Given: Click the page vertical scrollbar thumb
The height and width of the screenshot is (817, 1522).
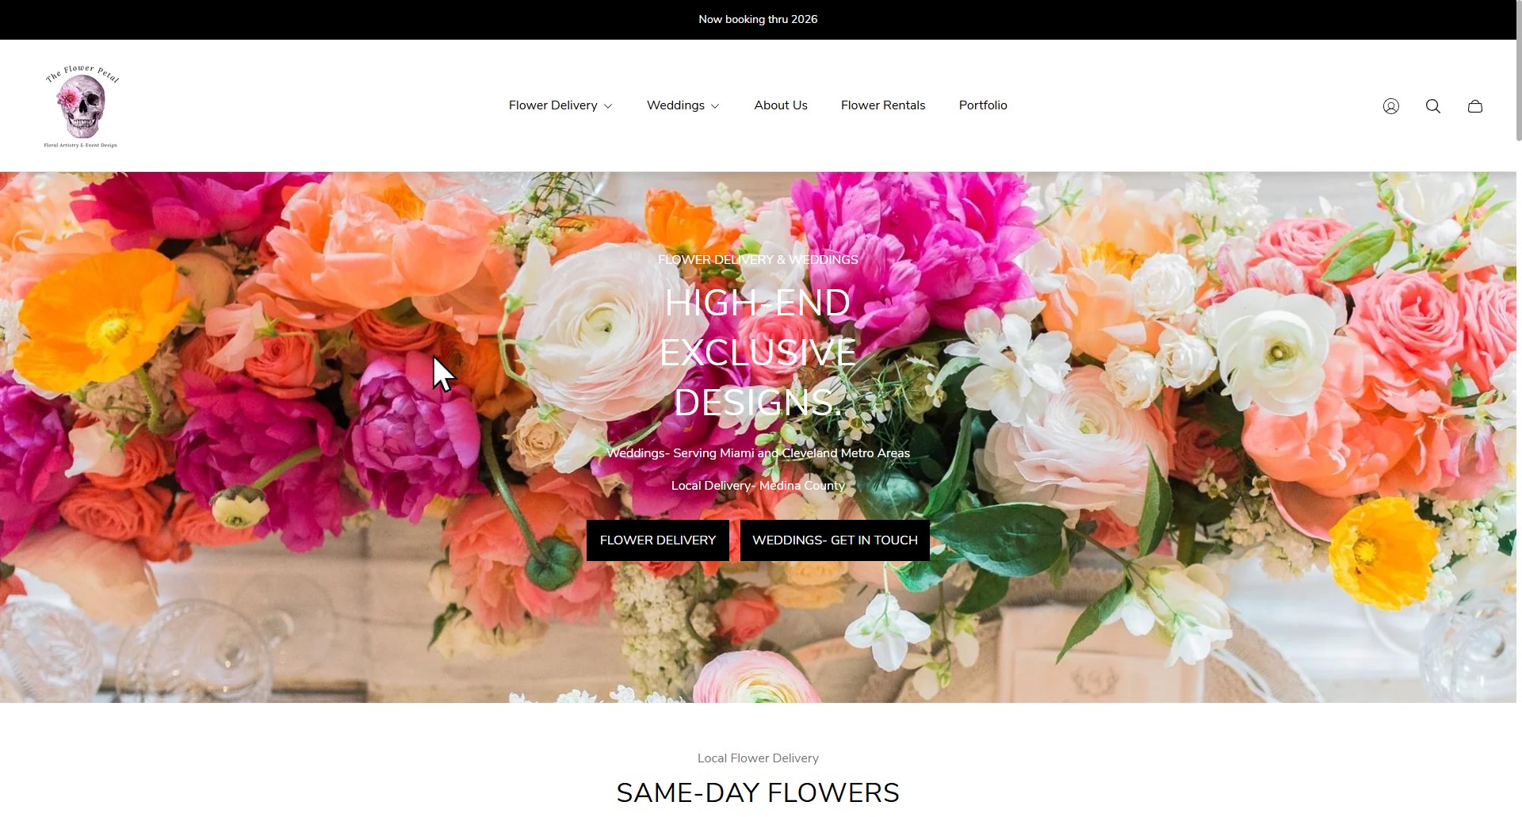Looking at the screenshot, I should coord(1519,71).
